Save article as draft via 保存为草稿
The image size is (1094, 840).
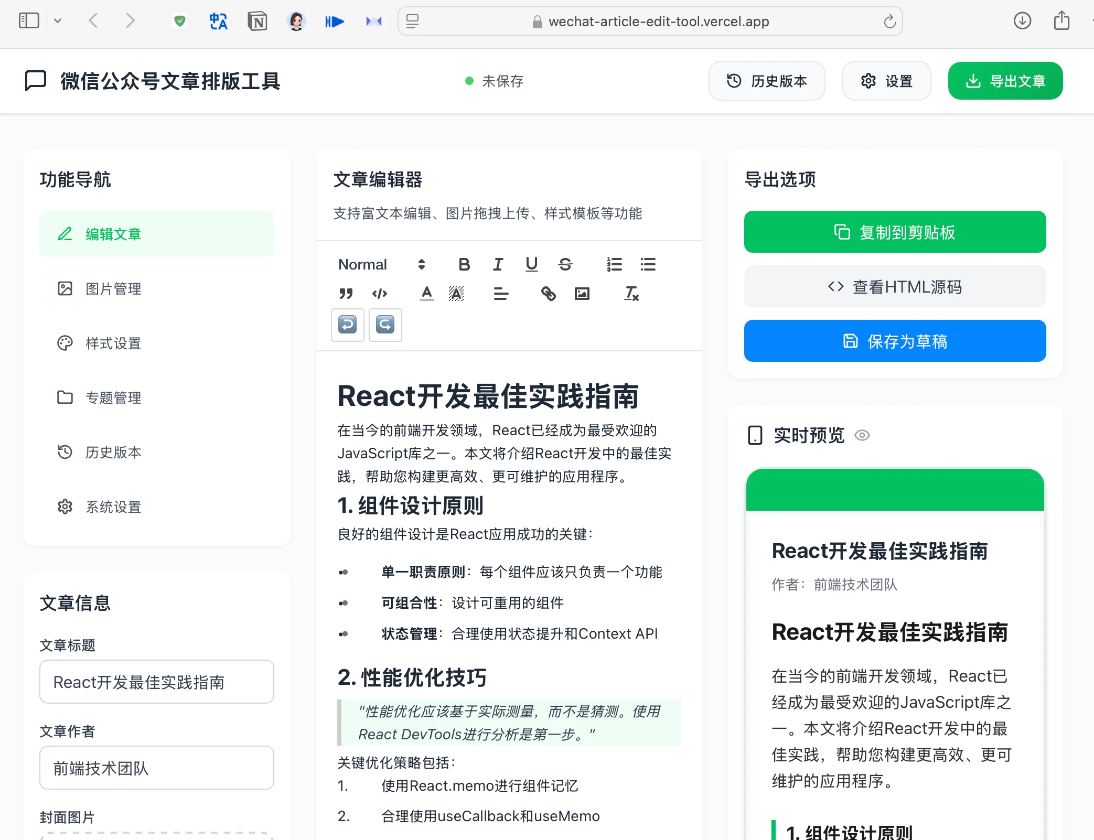pos(894,341)
